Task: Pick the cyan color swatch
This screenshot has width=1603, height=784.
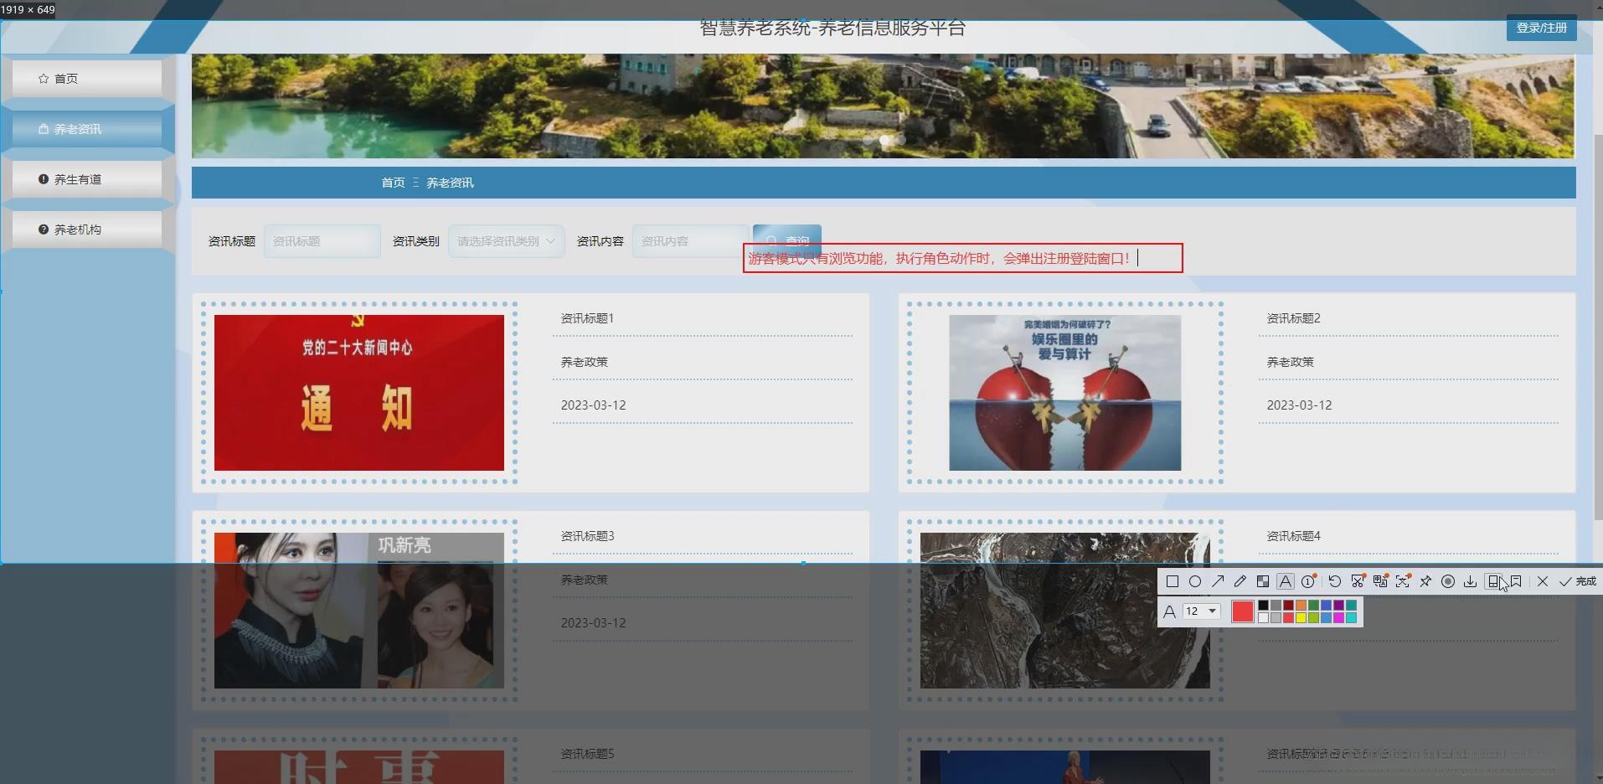Action: tap(1351, 618)
